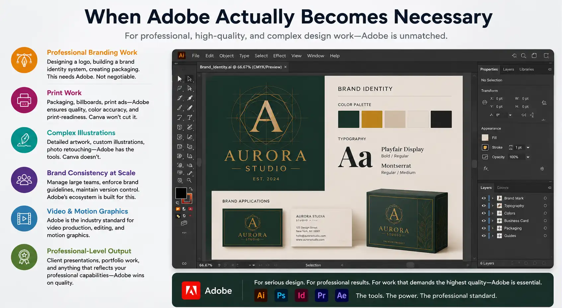562x308 pixels.
Task: Open the Object menu
Action: [226, 56]
